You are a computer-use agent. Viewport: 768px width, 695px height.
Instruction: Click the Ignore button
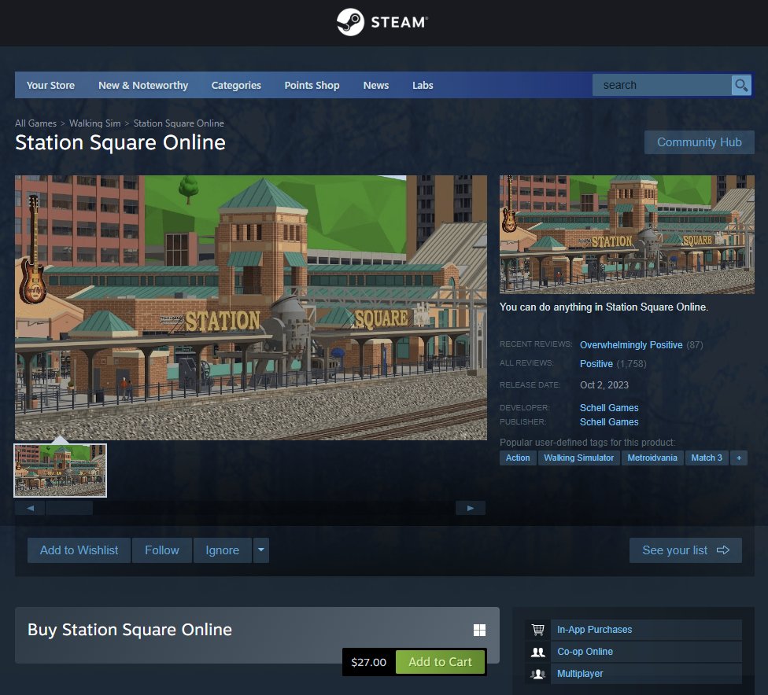(x=223, y=550)
